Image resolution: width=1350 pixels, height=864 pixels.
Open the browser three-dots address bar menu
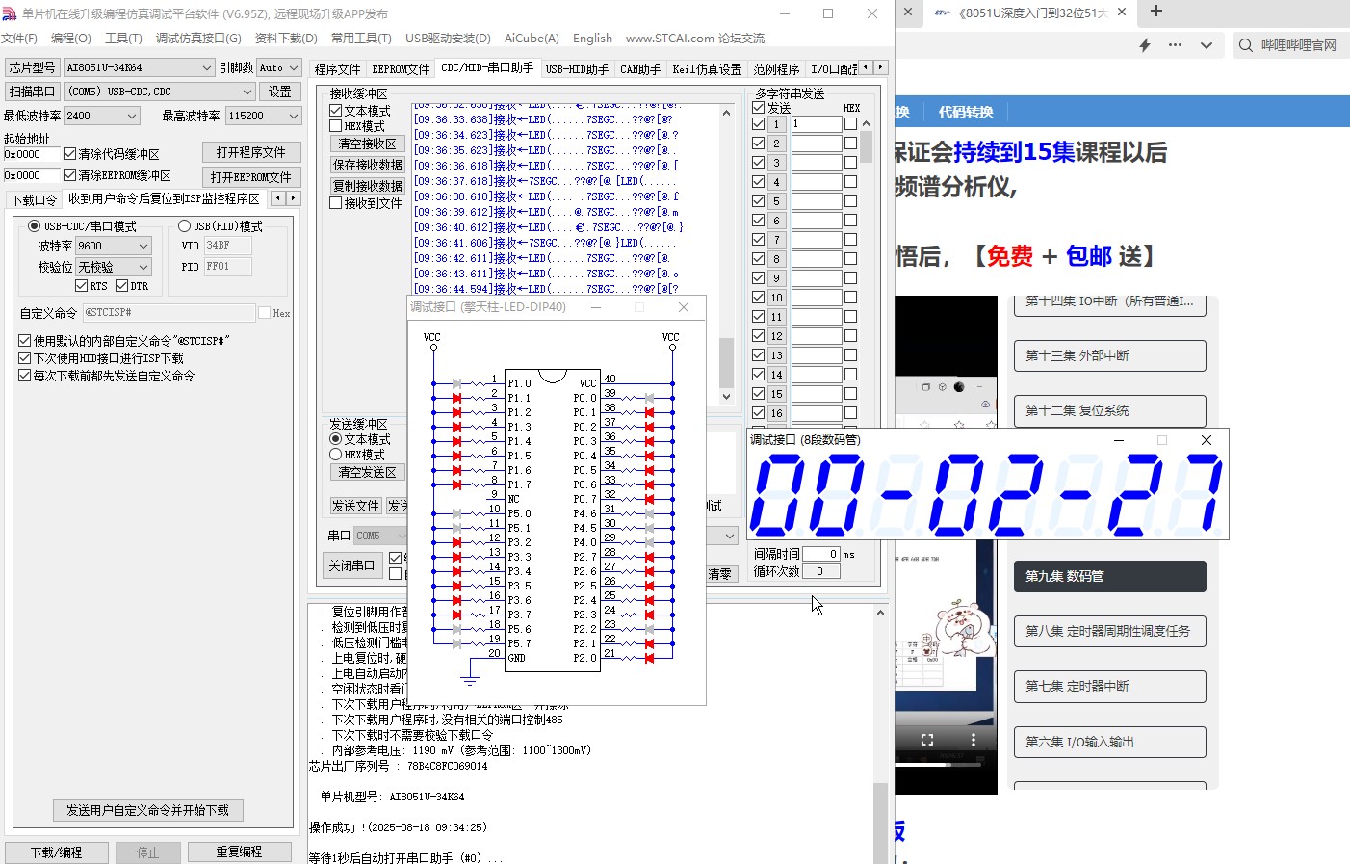tap(1175, 45)
